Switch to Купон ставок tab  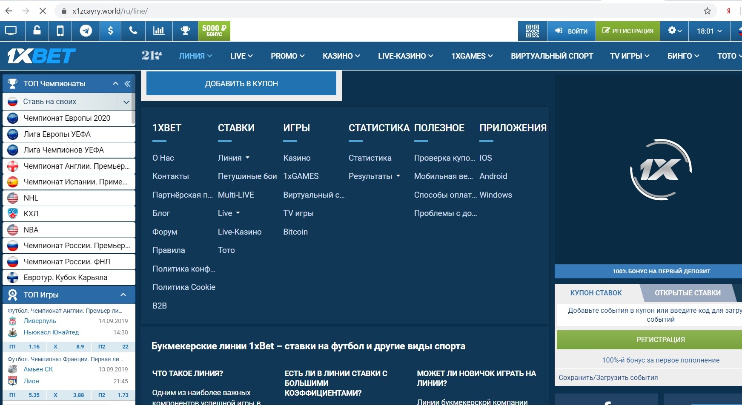[596, 293]
